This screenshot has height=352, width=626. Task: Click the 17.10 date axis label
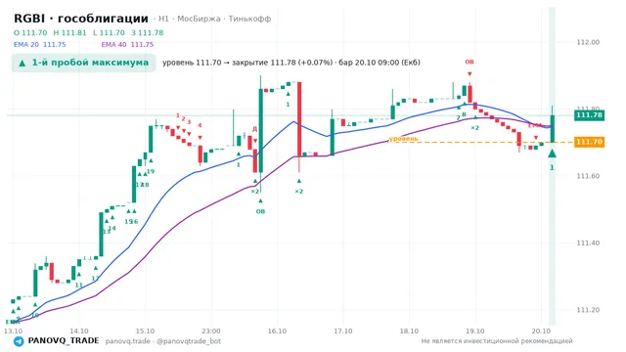coord(343,331)
